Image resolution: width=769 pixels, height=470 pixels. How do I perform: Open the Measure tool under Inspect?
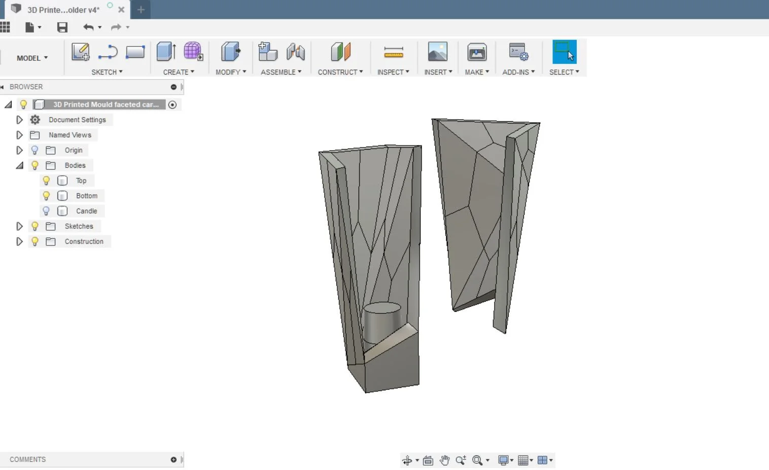[x=393, y=52]
